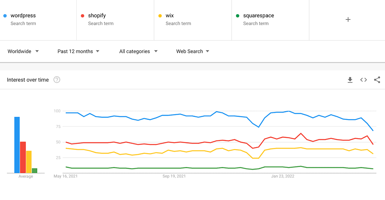Screen dimensions: 385x200
Task: Add a new comparison term
Action: click(348, 19)
